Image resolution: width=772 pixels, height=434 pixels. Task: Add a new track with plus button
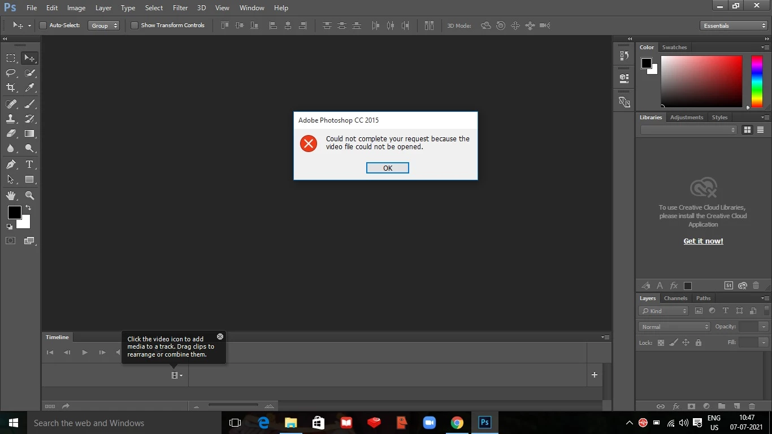click(x=594, y=375)
